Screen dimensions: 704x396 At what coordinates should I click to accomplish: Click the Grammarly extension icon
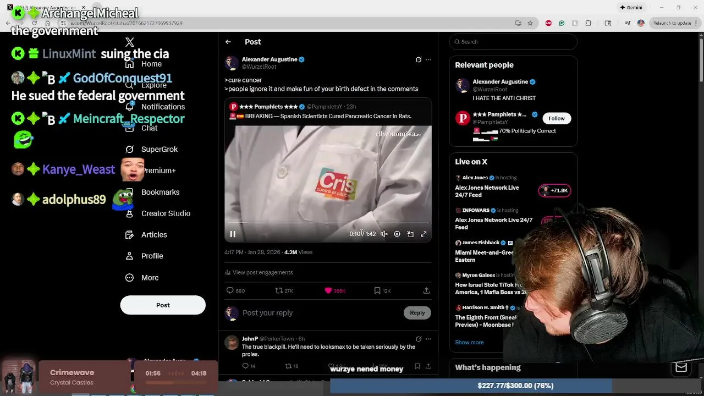tap(562, 23)
